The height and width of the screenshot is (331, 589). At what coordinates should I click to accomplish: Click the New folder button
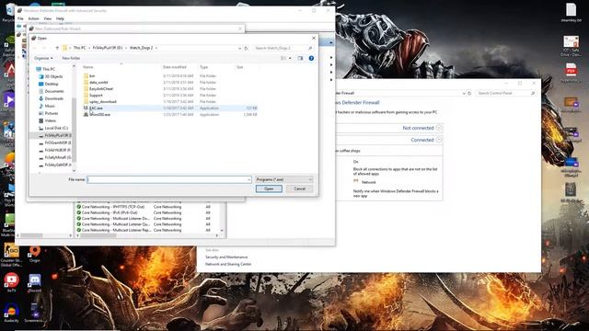[x=71, y=58]
